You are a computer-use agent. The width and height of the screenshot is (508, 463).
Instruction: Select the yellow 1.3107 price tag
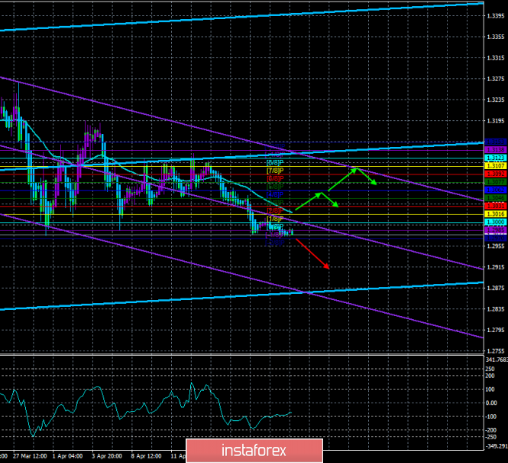pyautogui.click(x=494, y=165)
